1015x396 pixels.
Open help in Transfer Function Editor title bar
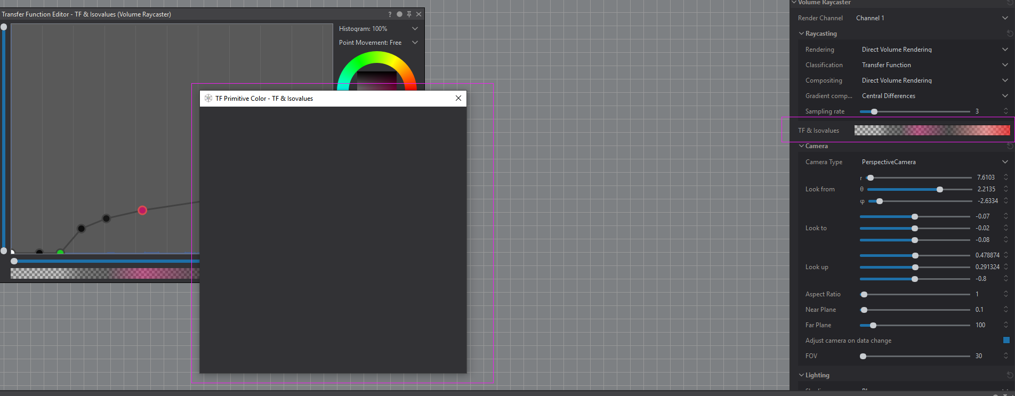pos(390,14)
